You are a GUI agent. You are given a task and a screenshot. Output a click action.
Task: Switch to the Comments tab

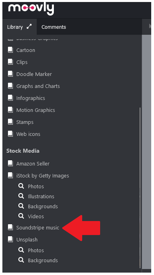tap(54, 27)
